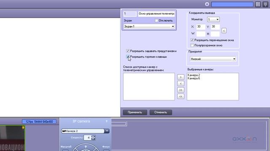This screenshot has height=151, width=270.
Task: Click the up arrow on PTZ joystick
Action: tap(86, 147)
